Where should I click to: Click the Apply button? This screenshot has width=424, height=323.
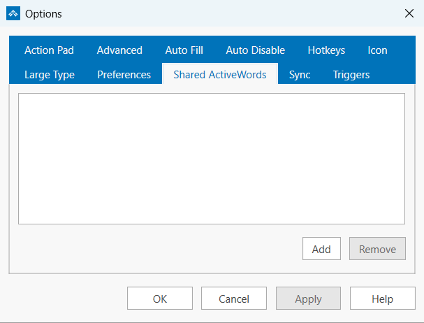click(x=308, y=299)
